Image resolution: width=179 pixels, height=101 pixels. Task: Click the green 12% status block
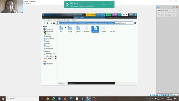point(109,15)
